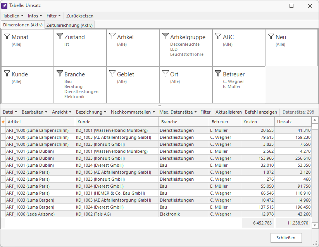Click the table's vertical scrollbar down arrow
Image resolution: width=319 pixels, height=247 pixels.
[315, 225]
